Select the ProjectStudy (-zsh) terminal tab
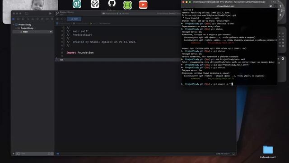This screenshot has width=289, height=163. click(x=226, y=6)
